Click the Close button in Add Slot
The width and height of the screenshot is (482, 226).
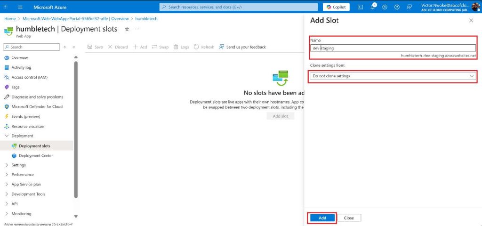[x=349, y=218]
